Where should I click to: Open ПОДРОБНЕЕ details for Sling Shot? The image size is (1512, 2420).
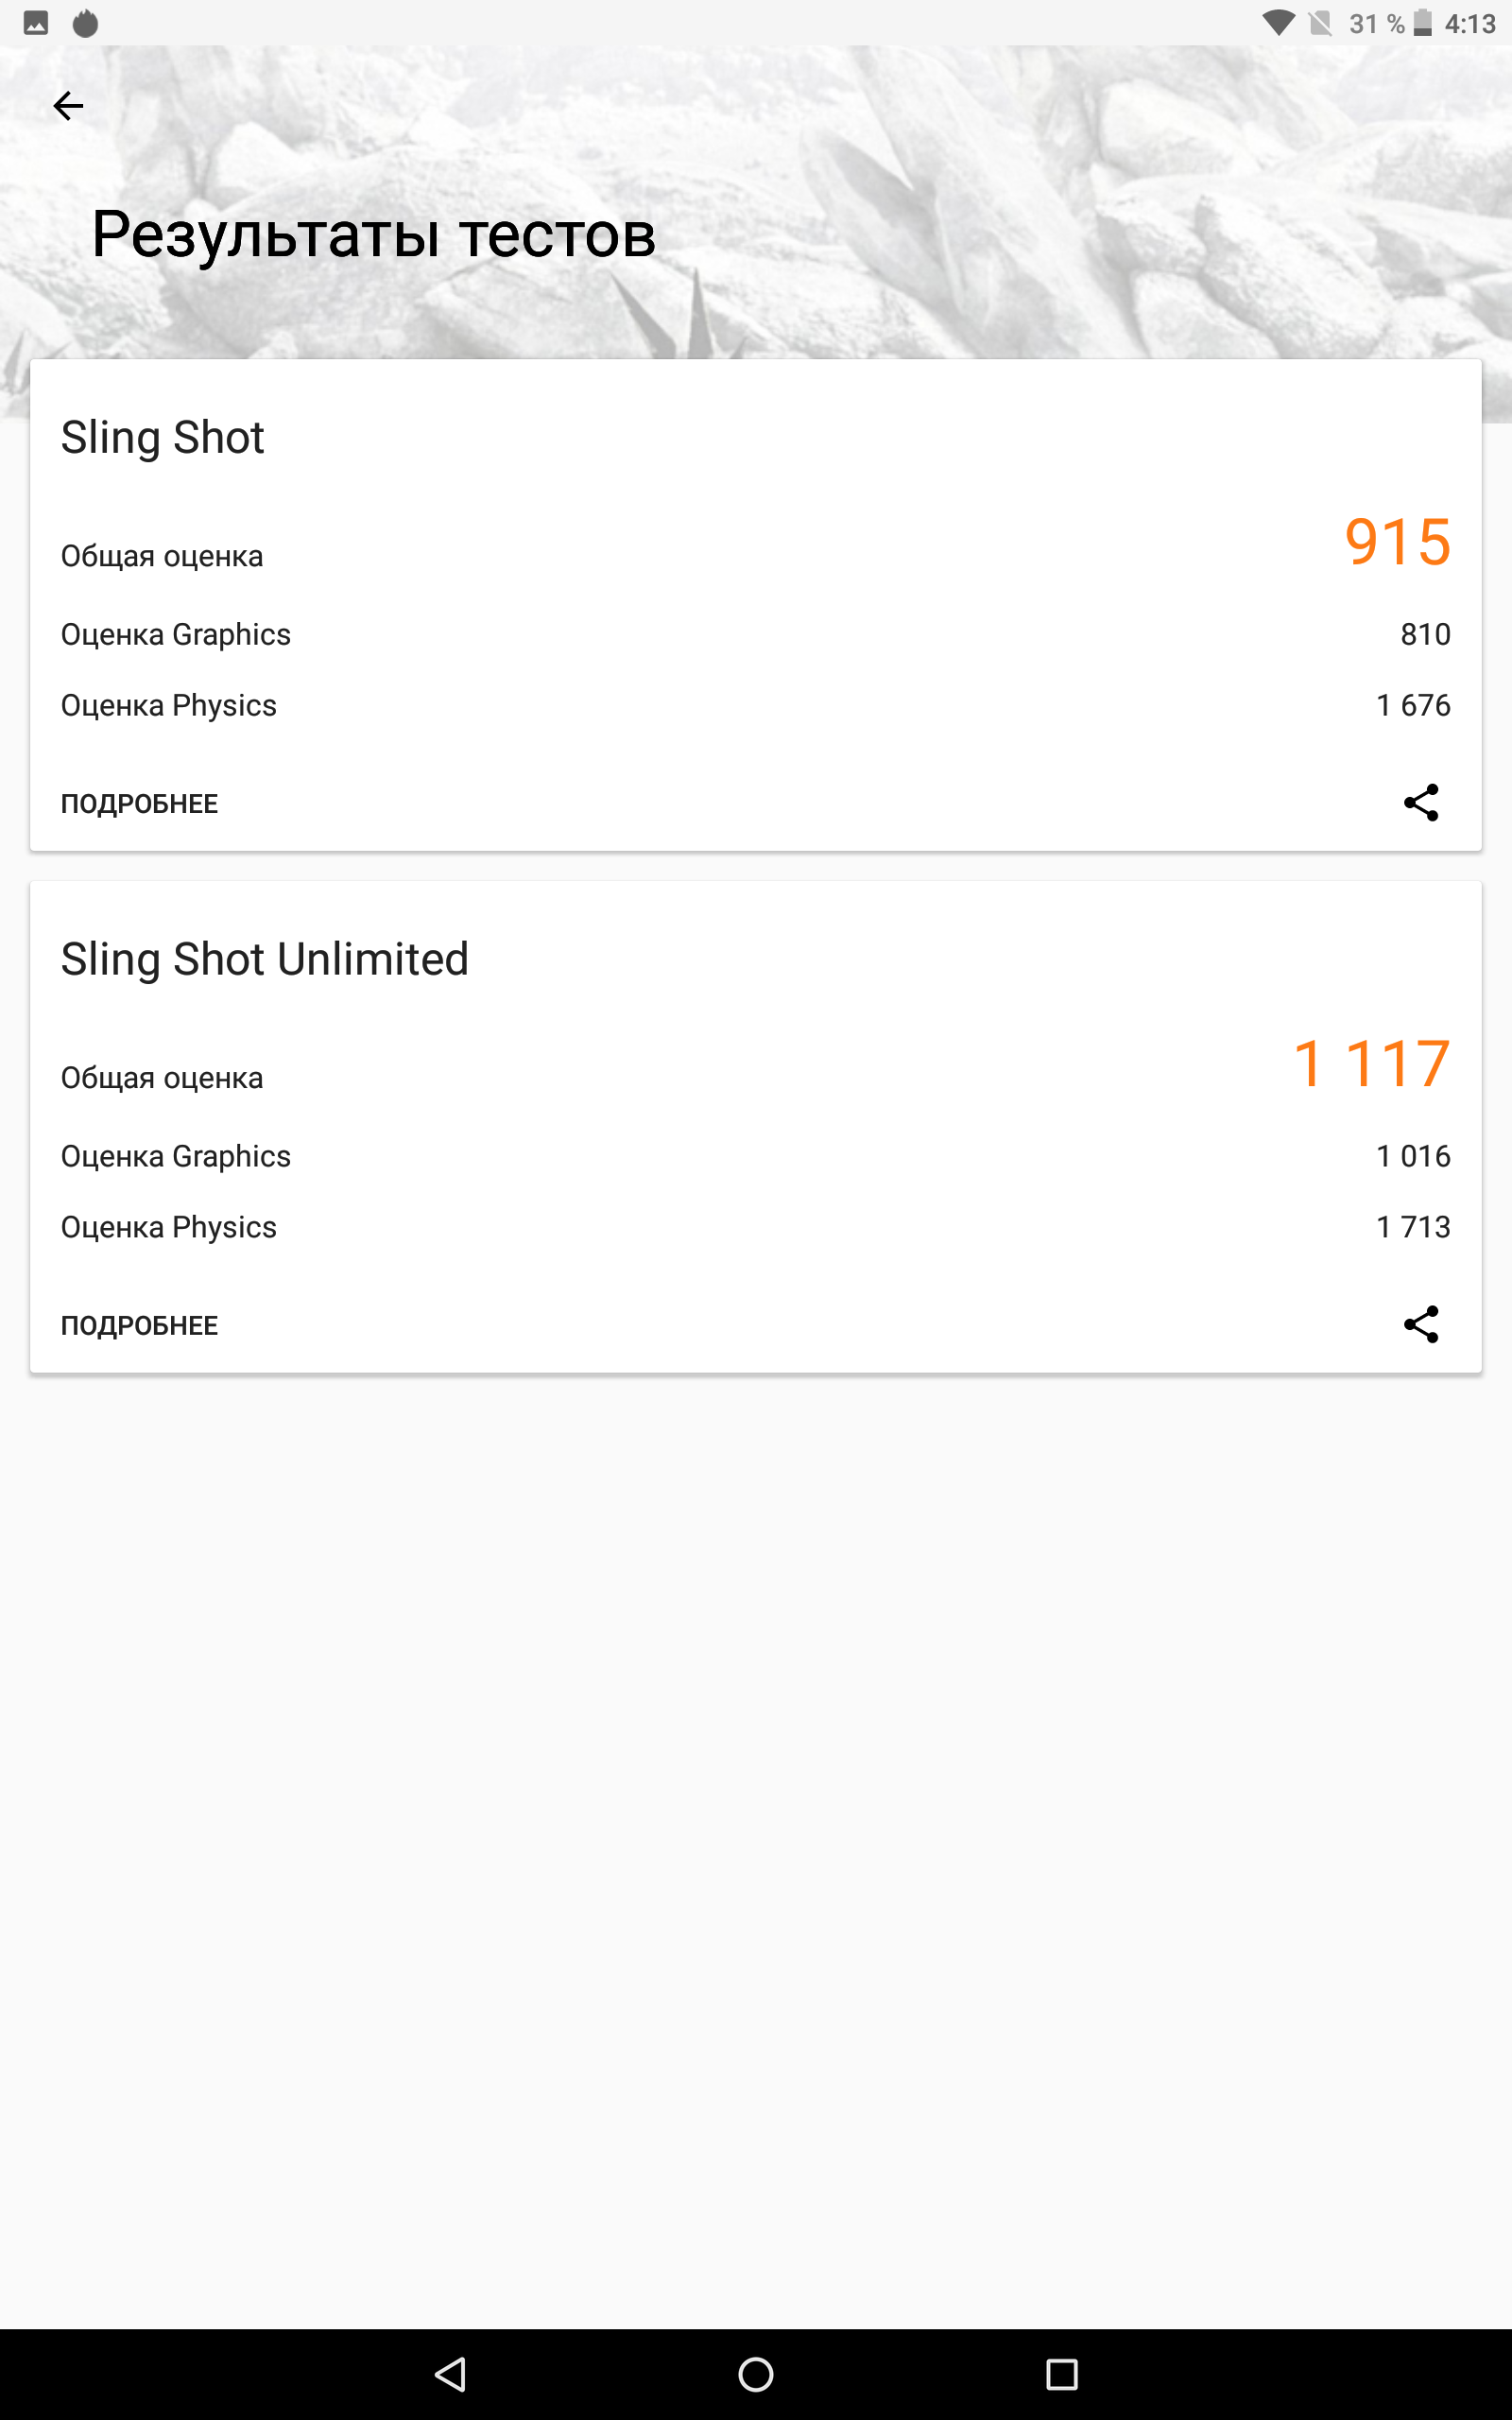[x=139, y=804]
